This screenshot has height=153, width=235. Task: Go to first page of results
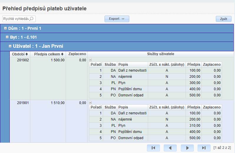coord(153,148)
